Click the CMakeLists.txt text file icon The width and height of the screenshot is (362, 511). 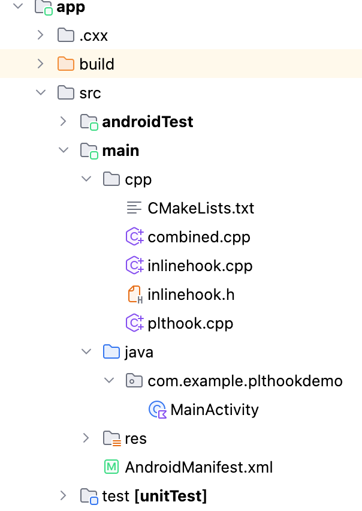pyautogui.click(x=134, y=208)
